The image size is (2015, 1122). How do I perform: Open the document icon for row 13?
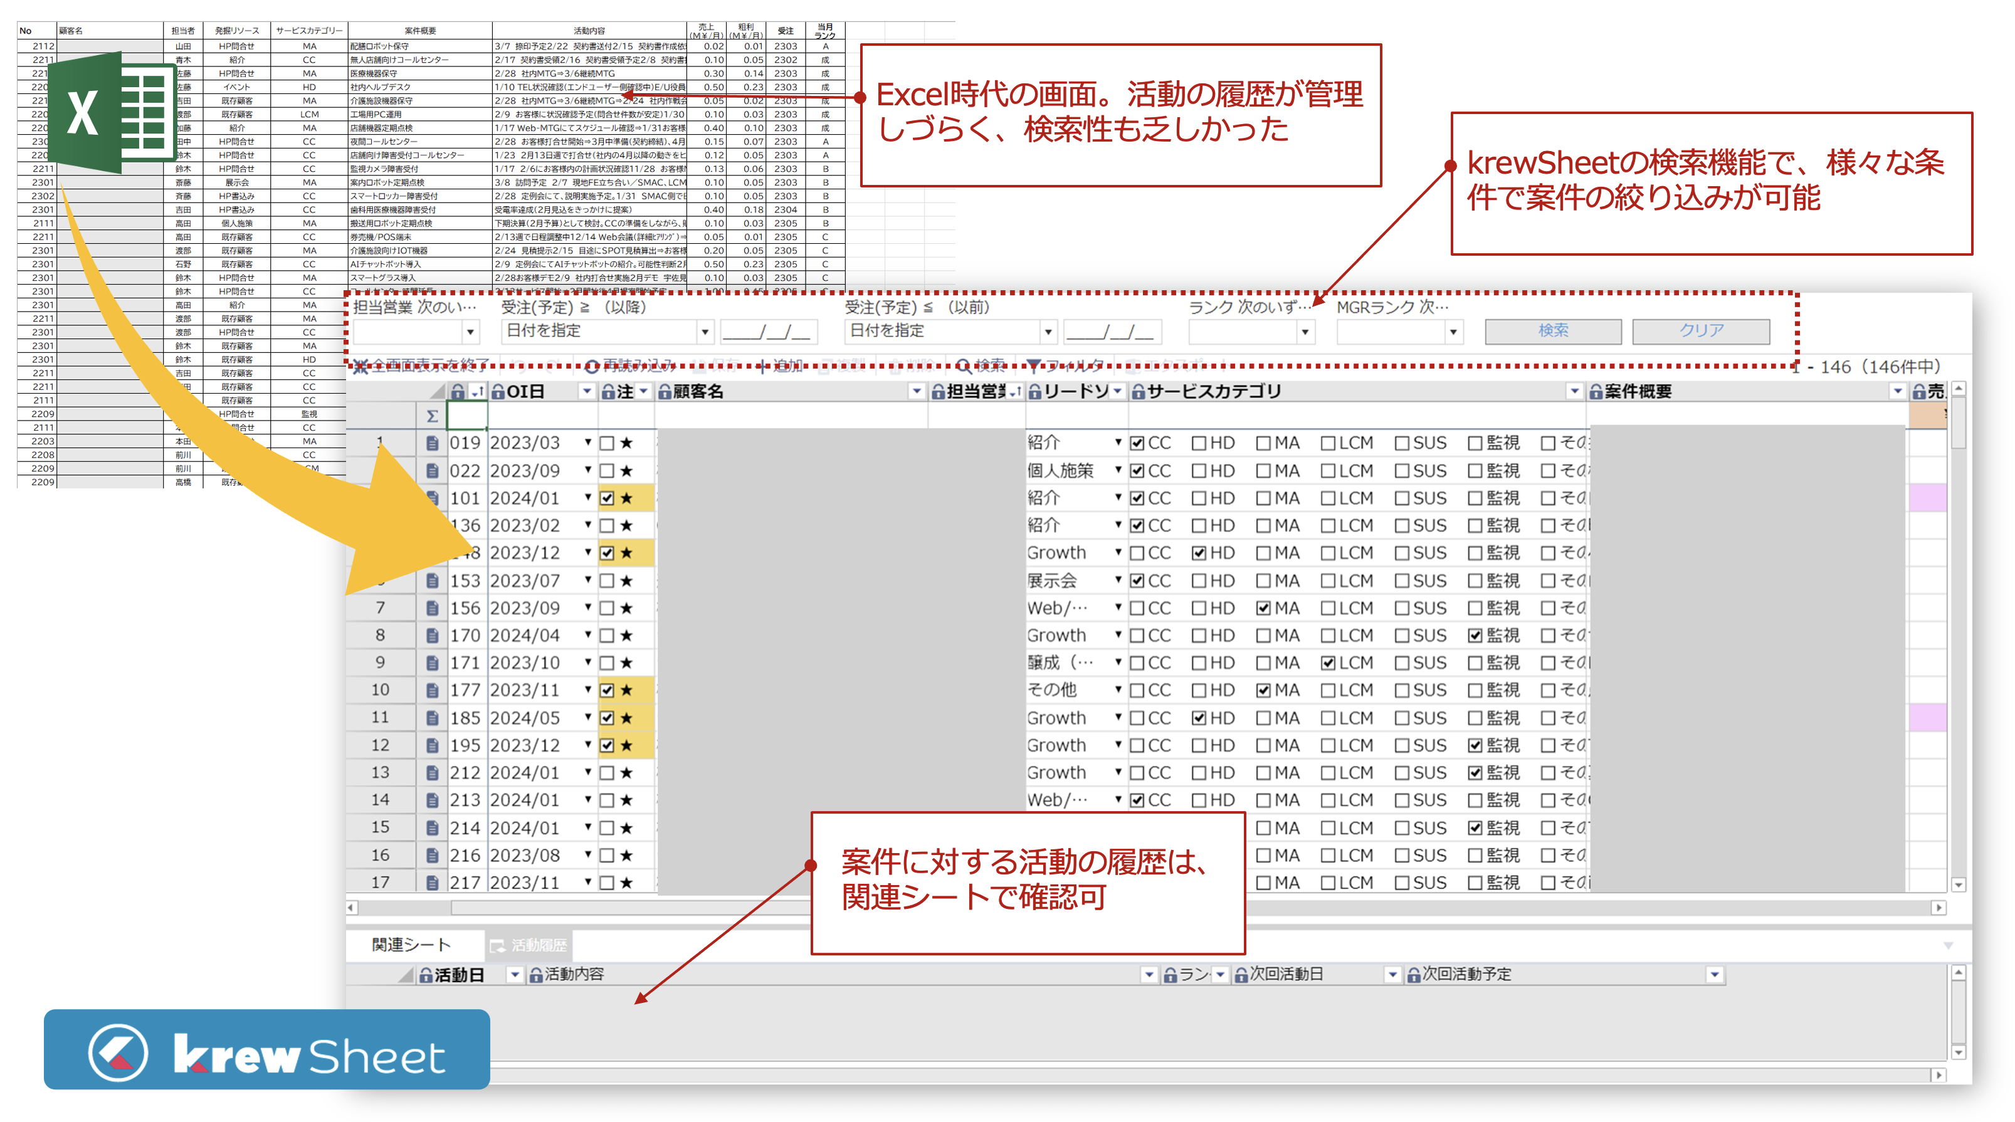432,773
